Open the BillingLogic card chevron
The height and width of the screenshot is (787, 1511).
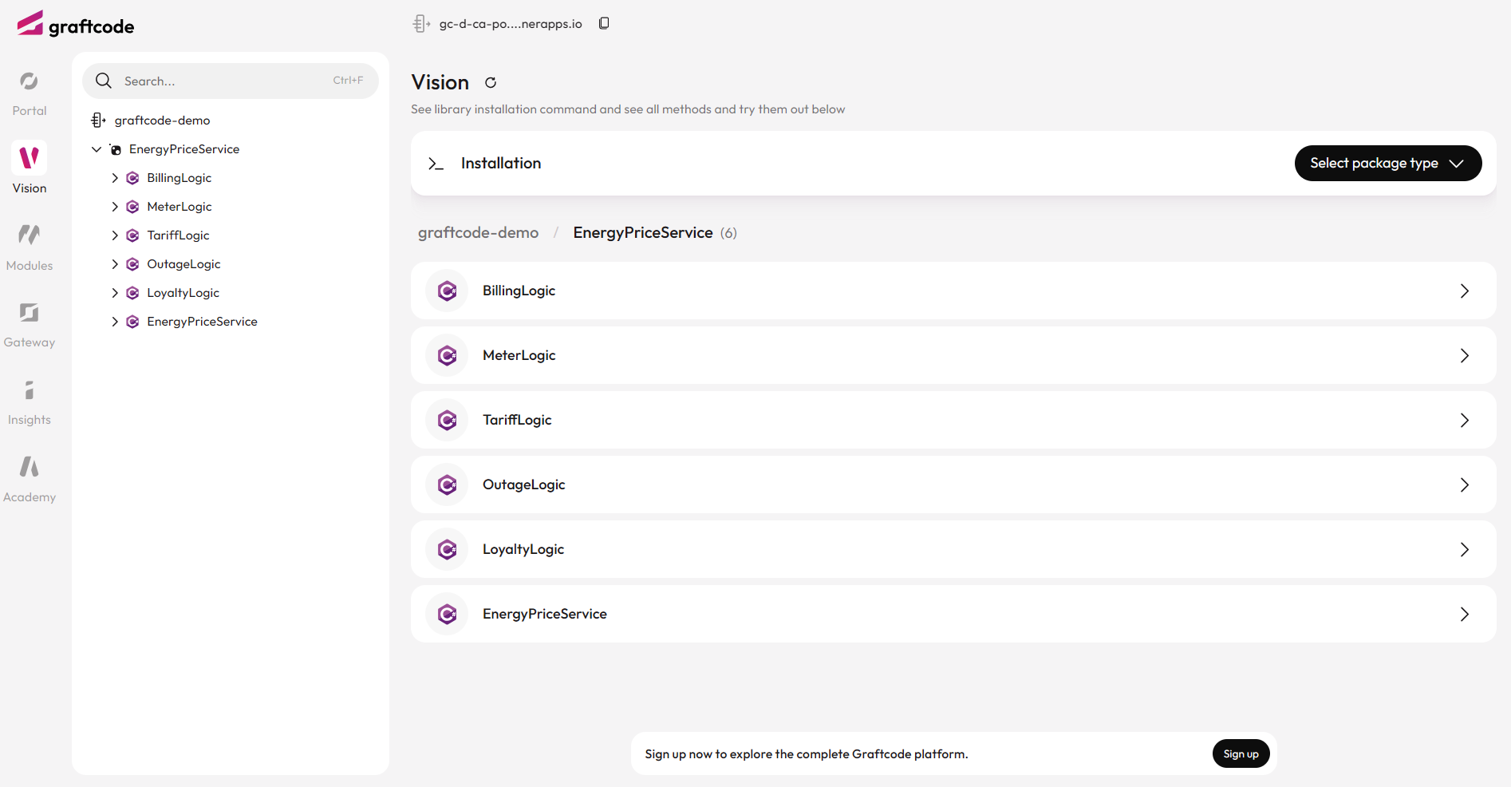tap(1465, 291)
